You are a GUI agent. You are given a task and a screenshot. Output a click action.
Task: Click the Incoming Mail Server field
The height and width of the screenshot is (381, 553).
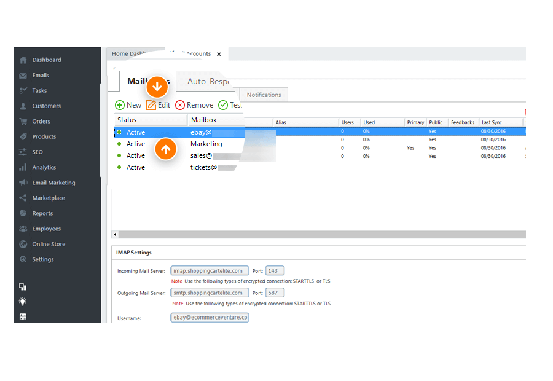coord(210,271)
